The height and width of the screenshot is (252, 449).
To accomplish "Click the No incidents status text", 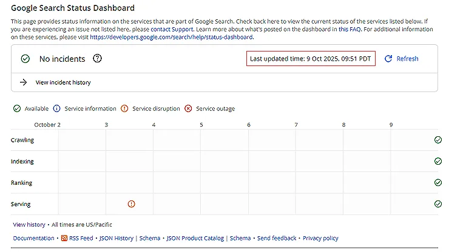I will [62, 59].
